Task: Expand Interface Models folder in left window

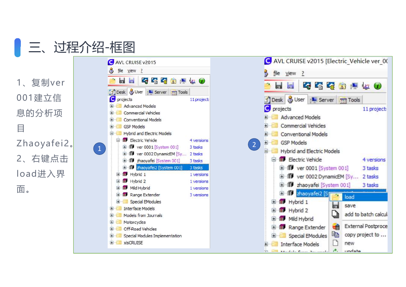Action: [112, 209]
